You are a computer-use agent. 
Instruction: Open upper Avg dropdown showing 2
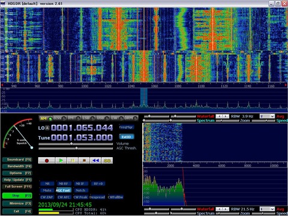267,116
